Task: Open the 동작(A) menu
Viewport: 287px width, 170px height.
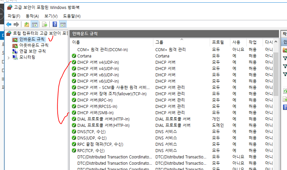Action: pyautogui.click(x=32, y=16)
